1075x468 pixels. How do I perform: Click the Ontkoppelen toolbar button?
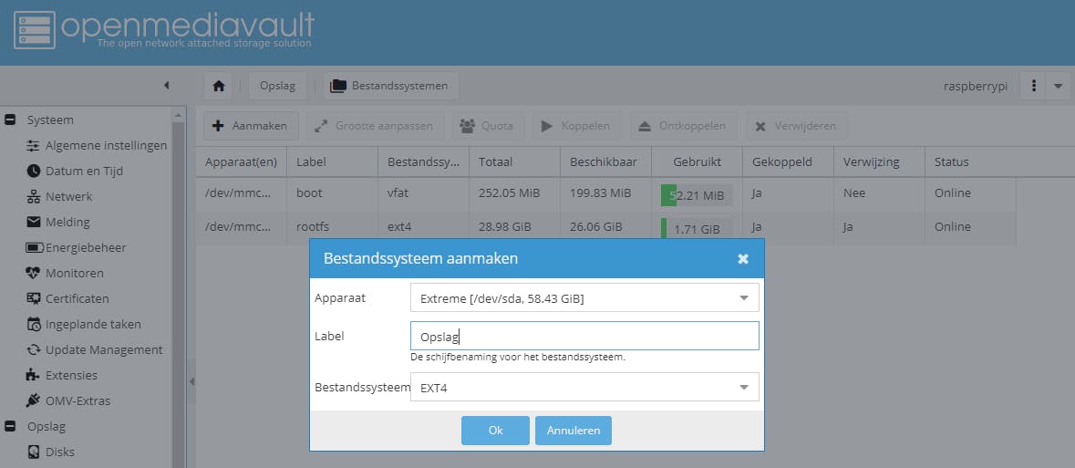pos(684,126)
